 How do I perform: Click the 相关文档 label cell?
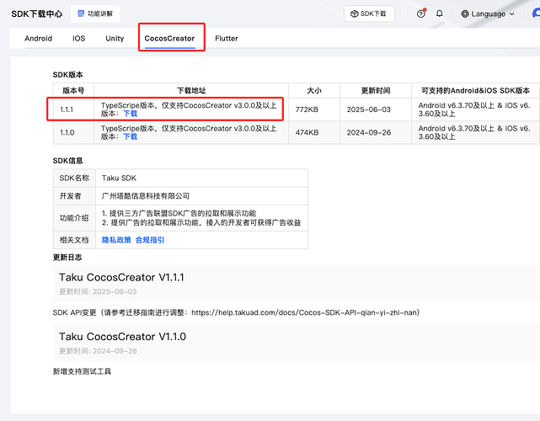[74, 240]
